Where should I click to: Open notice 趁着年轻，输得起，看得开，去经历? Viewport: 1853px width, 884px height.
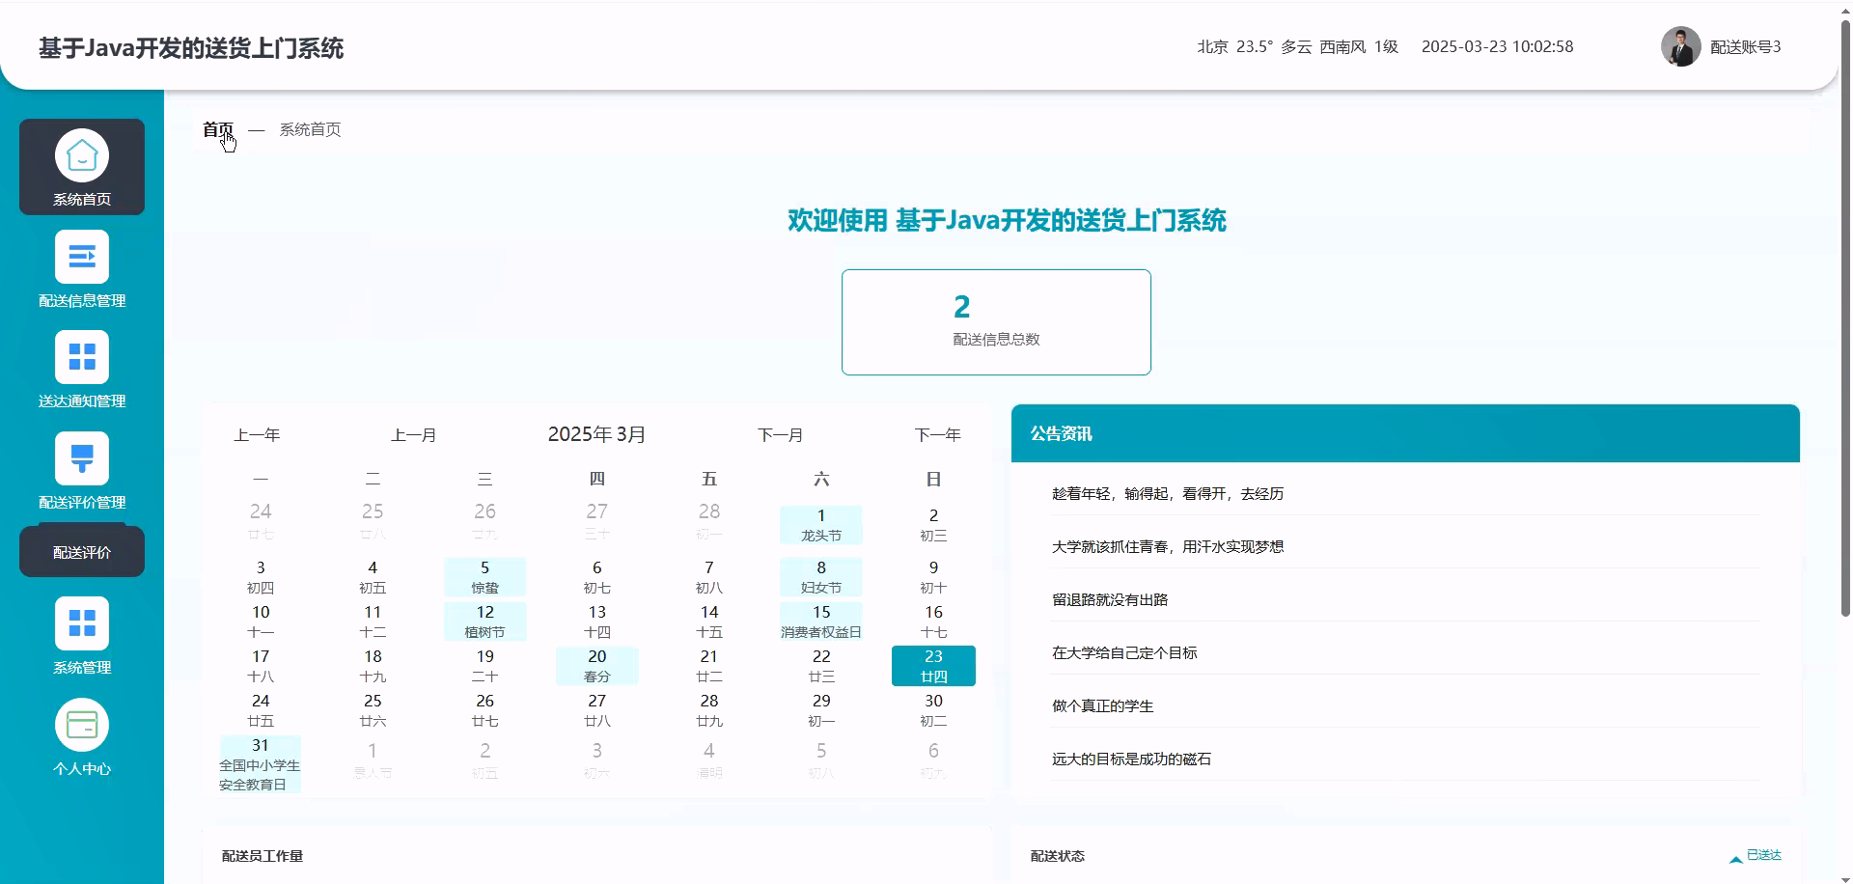(x=1168, y=493)
